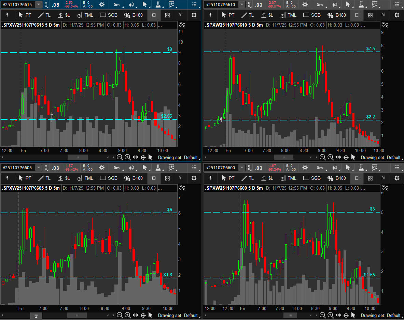Toggle the pin drawing tool on P6615 chart
Viewport: 404px width, 320px height.
pyautogui.click(x=8, y=15)
